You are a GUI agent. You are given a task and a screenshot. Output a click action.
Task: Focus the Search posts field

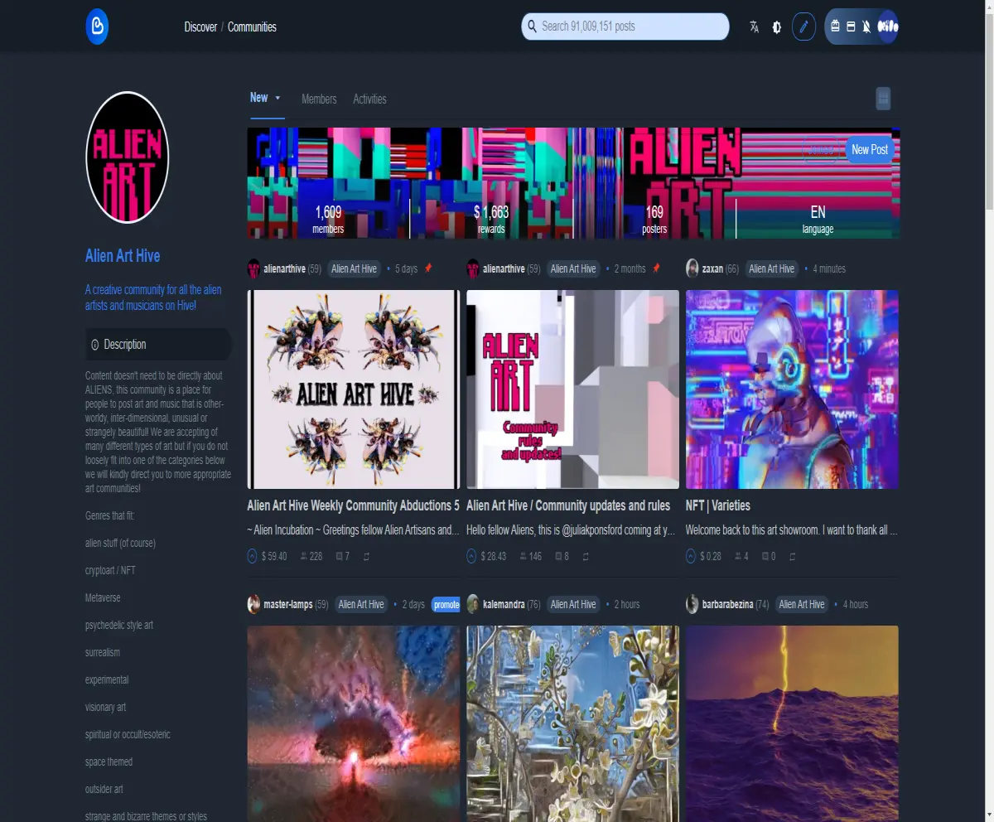tap(625, 27)
